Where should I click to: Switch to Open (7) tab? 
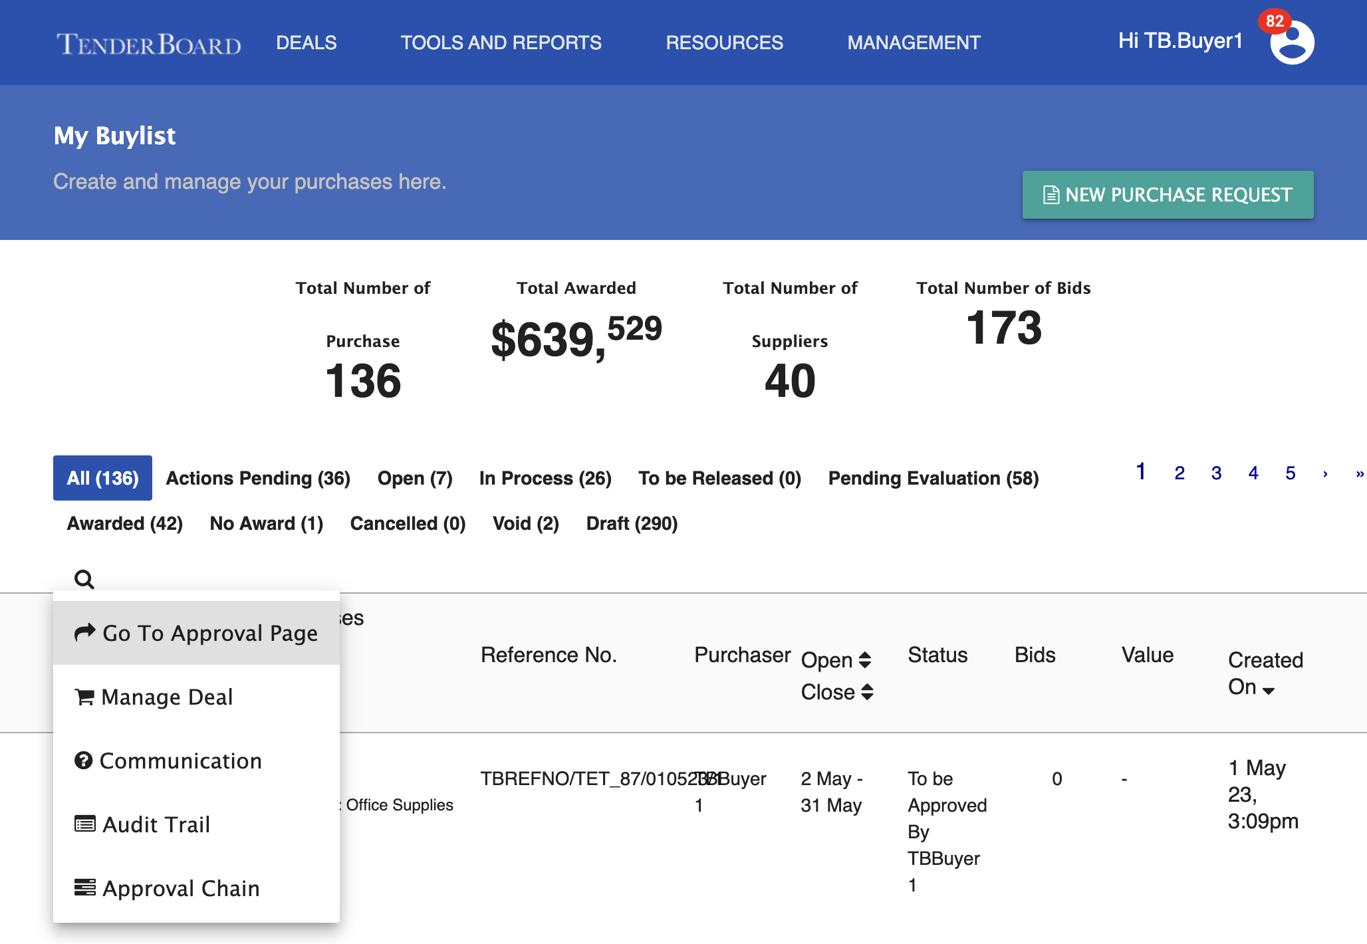(x=415, y=478)
